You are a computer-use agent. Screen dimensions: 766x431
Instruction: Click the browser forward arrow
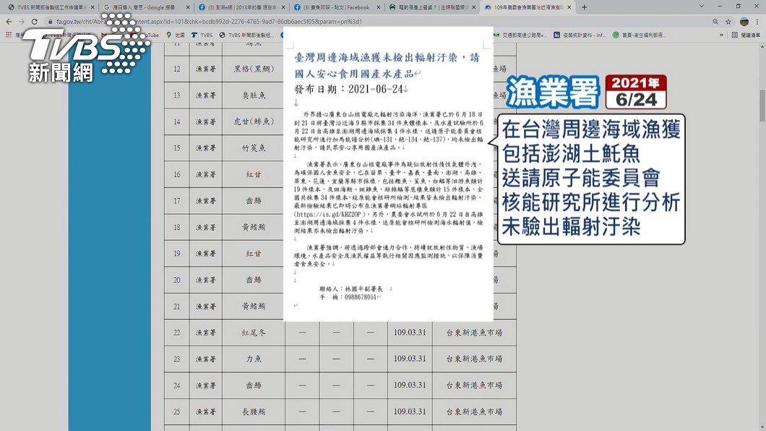click(22, 22)
